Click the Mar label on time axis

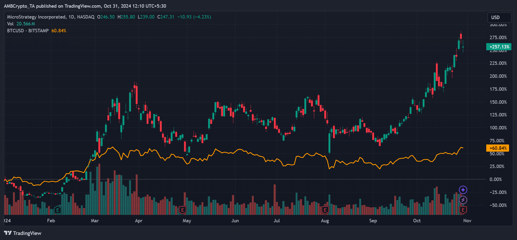(95, 221)
